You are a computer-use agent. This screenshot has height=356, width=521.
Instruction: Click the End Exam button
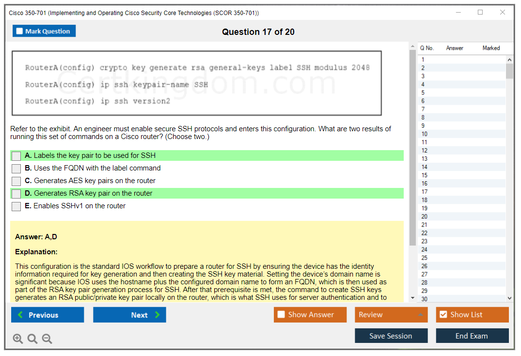tap(472, 336)
